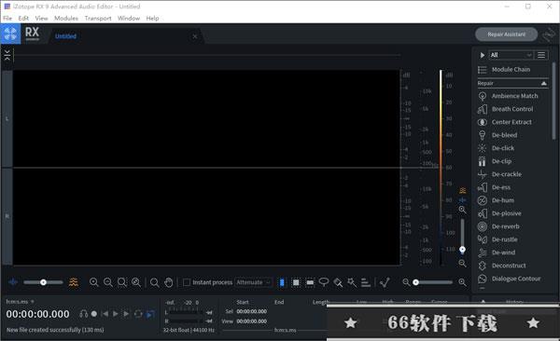The height and width of the screenshot is (341, 560).
Task: Open the De-plosive module
Action: [499, 213]
